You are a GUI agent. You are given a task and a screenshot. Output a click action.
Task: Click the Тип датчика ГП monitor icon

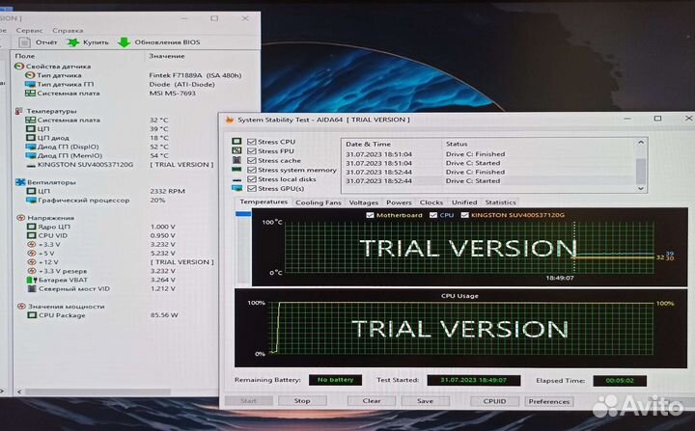(x=30, y=84)
